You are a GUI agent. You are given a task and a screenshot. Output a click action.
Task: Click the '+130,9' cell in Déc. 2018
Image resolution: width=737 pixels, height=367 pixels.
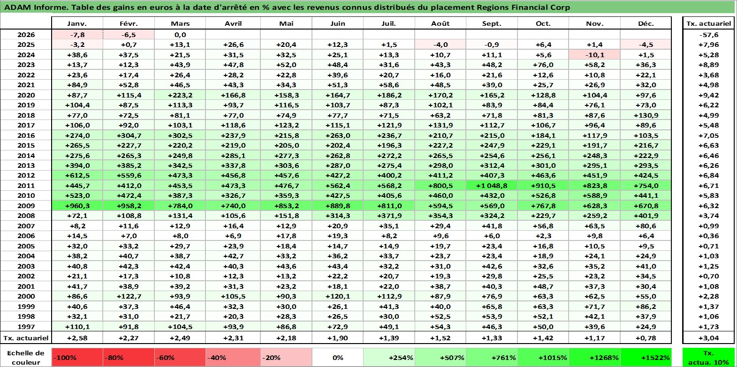[x=646, y=115]
